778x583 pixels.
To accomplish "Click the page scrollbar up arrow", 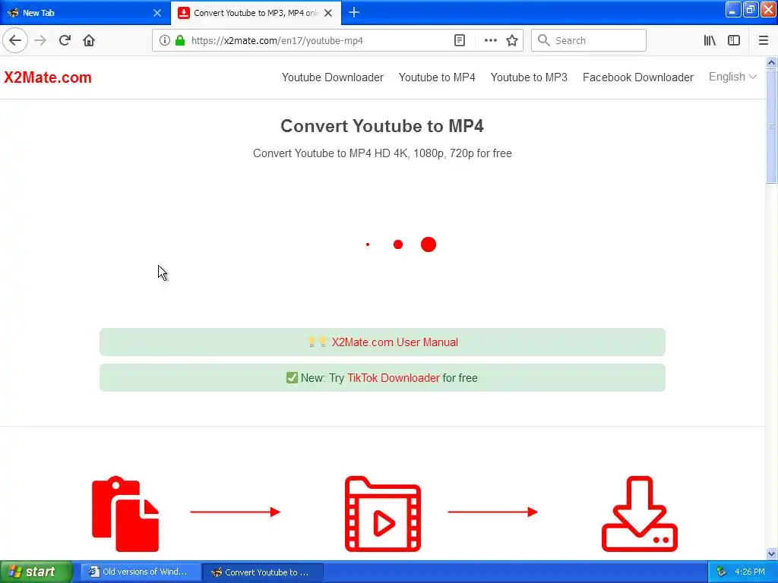I will [771, 62].
